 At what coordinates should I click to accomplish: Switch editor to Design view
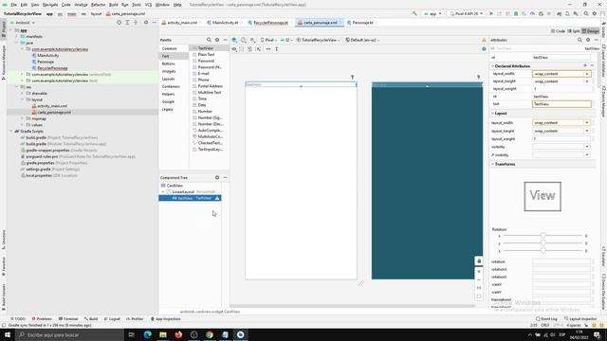(x=591, y=31)
